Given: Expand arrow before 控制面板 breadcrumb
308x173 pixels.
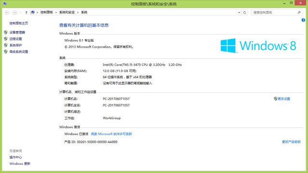Looking at the screenshot, I should 38,12.
